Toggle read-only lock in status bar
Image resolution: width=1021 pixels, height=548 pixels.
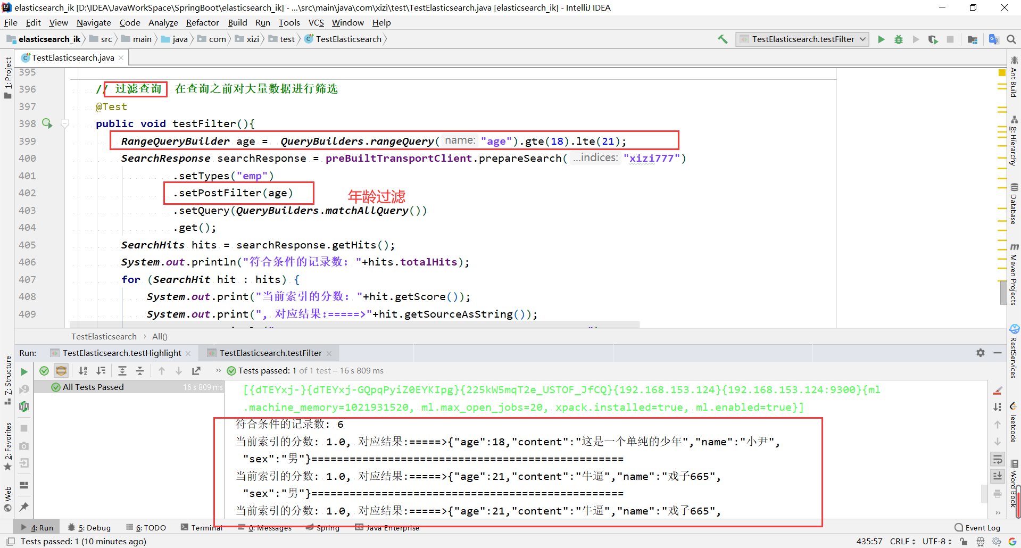point(964,542)
